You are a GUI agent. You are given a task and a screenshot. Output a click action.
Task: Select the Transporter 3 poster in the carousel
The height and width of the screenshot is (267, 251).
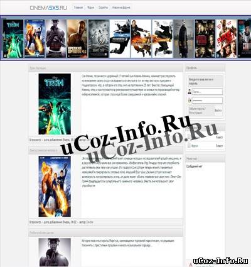pyautogui.click(x=120, y=38)
